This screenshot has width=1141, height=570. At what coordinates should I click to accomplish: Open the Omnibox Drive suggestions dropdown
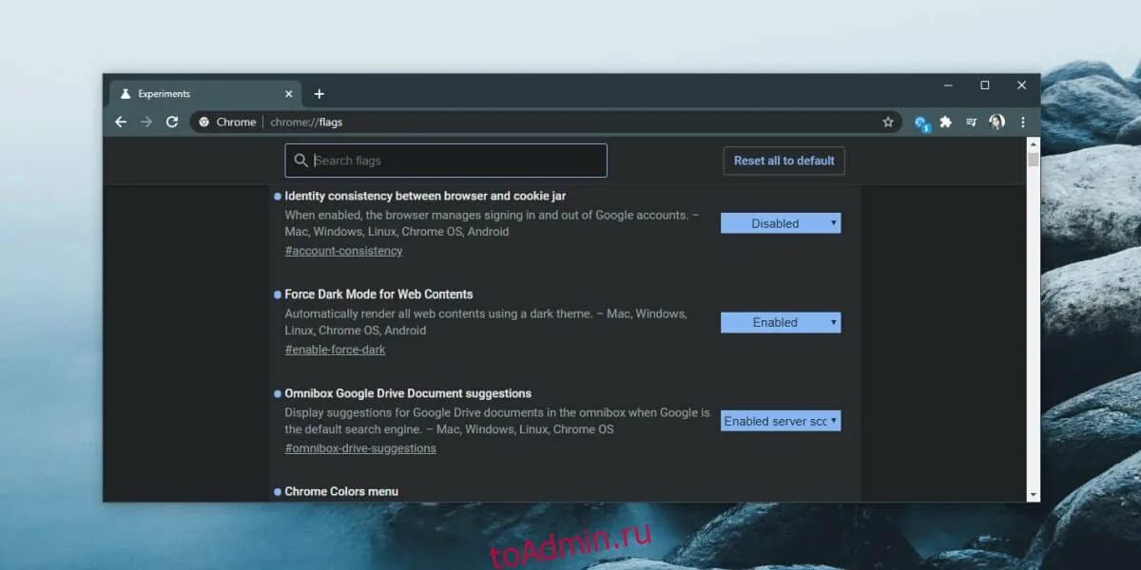click(x=780, y=420)
